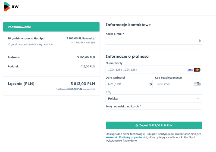Click the Kod bezpieczeństwa label
This screenshot has height=152, width=216.
pyautogui.click(x=168, y=77)
